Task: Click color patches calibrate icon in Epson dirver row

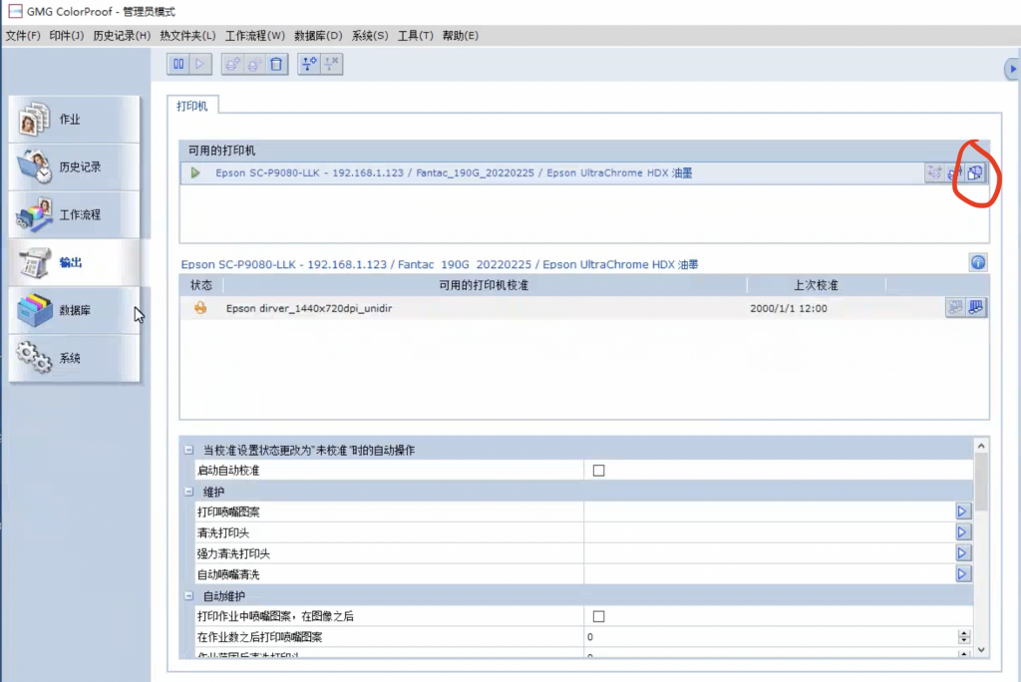Action: 976,307
